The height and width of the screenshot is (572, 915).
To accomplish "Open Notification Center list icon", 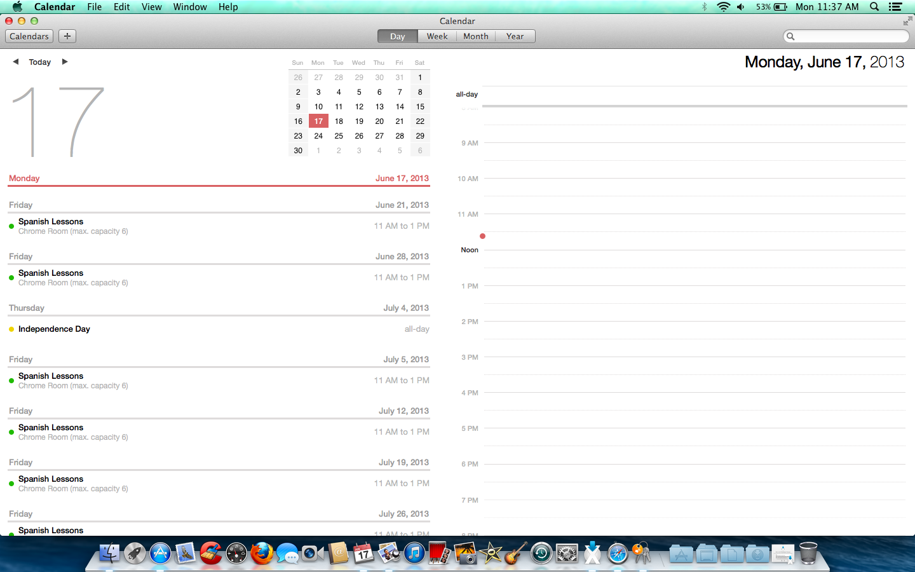I will coord(895,7).
